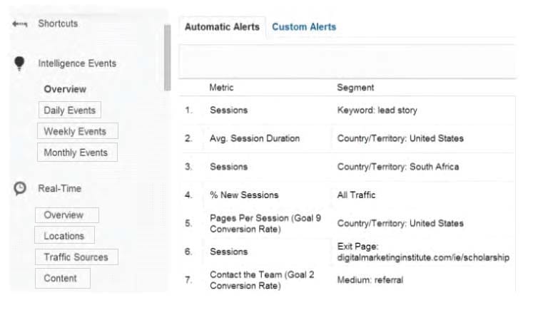Click the Intelligence Events lightbulb icon
Viewport: 533px width, 320px height.
[x=19, y=63]
